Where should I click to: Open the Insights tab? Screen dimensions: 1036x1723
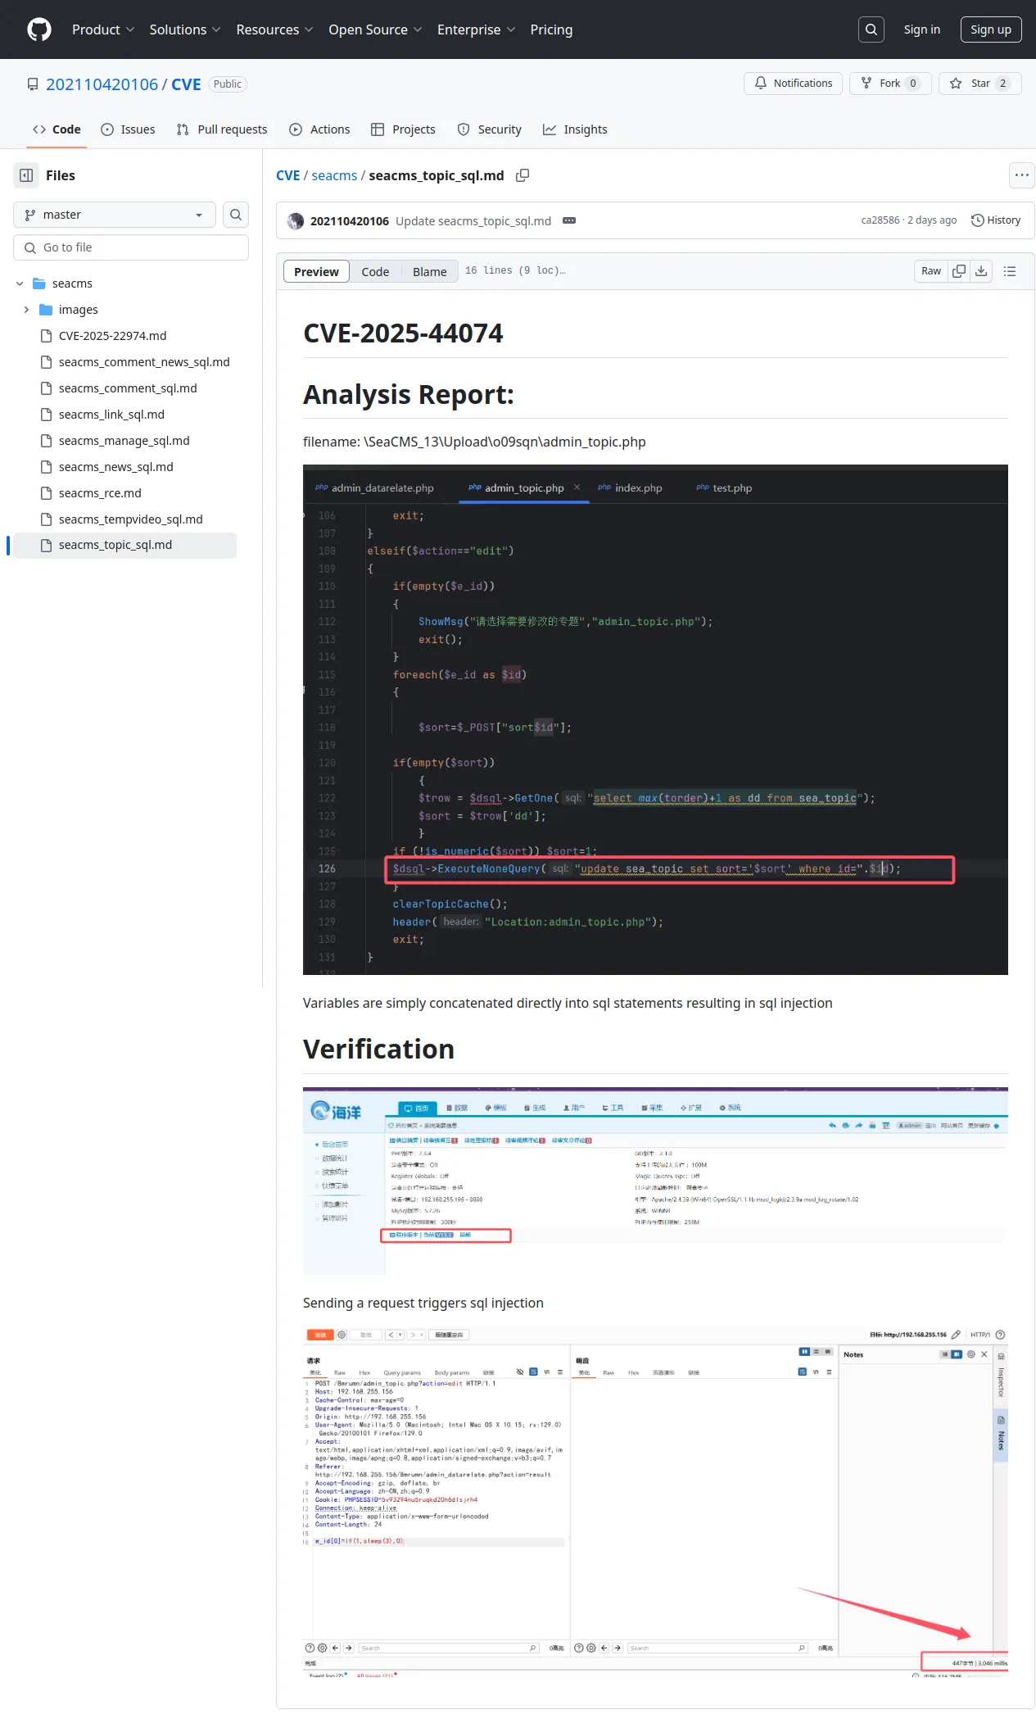(x=575, y=129)
